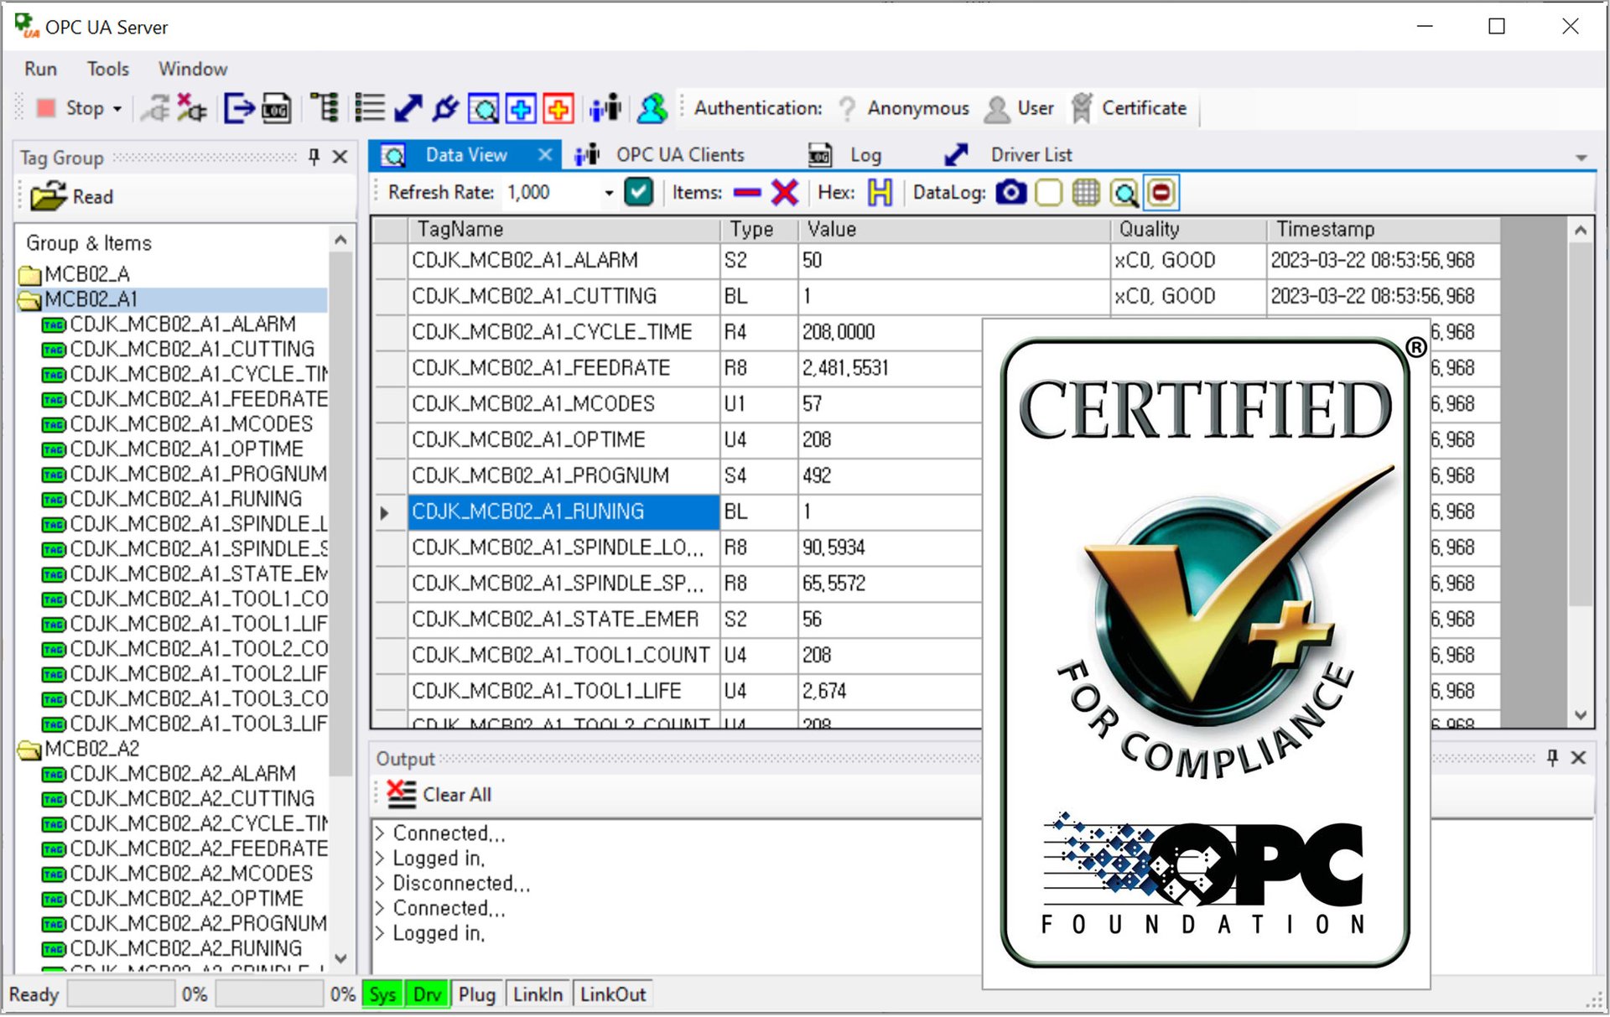Viewport: 1610px width, 1017px height.
Task: Select CDJK_MCB02_A1_OPTIME in the tag tree
Action: pyautogui.click(x=186, y=449)
